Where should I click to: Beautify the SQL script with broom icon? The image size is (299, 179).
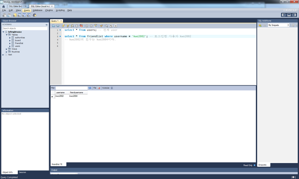click(101, 26)
